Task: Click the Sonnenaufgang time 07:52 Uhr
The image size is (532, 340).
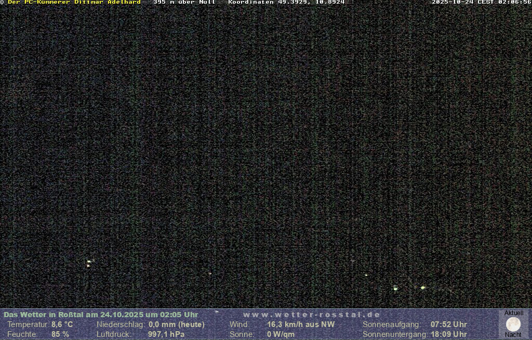Action: tap(448, 324)
